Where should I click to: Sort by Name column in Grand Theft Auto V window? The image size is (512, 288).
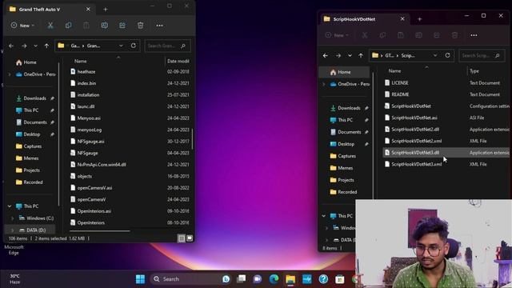tap(80, 61)
